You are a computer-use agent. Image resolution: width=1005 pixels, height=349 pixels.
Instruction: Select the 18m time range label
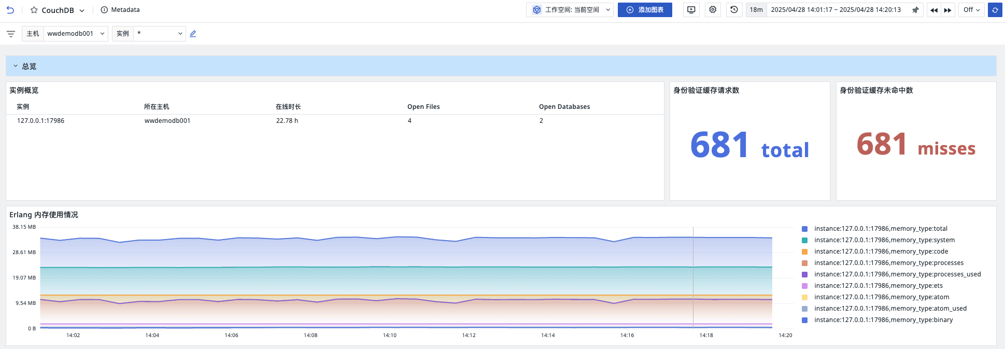coord(756,10)
